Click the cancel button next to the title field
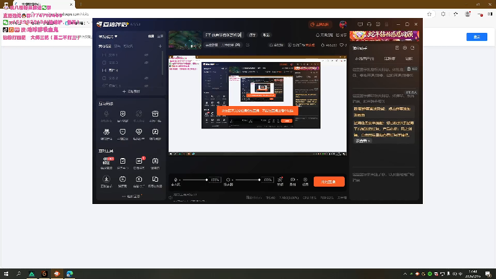The width and height of the screenshot is (496, 279). (x=267, y=35)
